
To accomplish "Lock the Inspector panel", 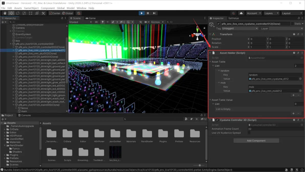I will pos(298,18).
